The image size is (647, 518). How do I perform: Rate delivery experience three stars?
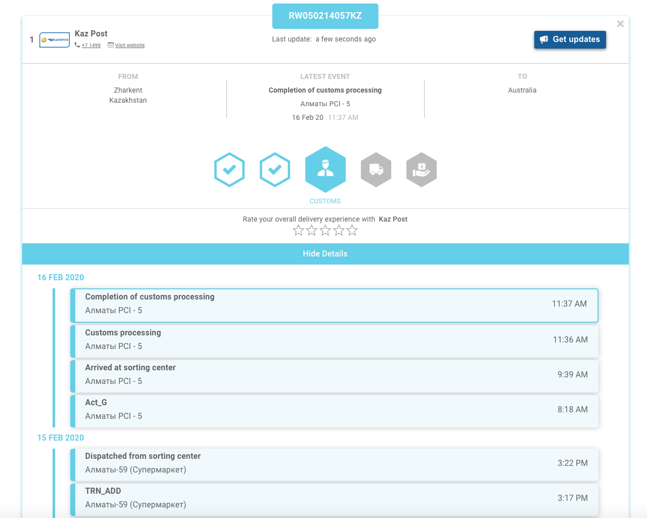coord(326,231)
